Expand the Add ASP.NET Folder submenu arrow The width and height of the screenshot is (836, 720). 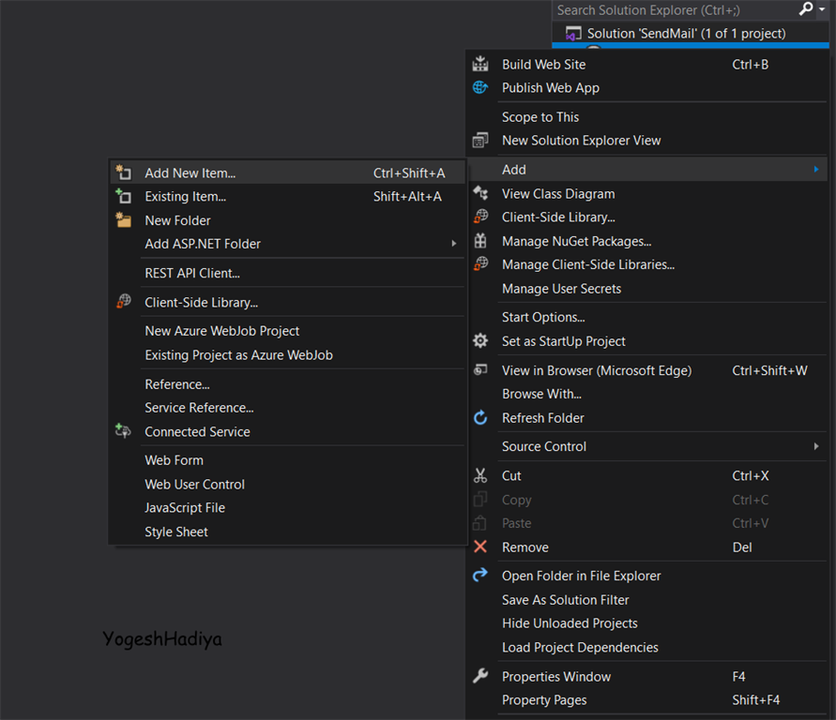454,244
